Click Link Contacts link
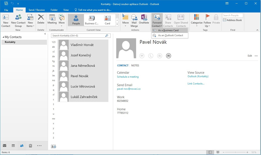Image resolution: width=261 pixels, height=155 pixels. pos(196,84)
